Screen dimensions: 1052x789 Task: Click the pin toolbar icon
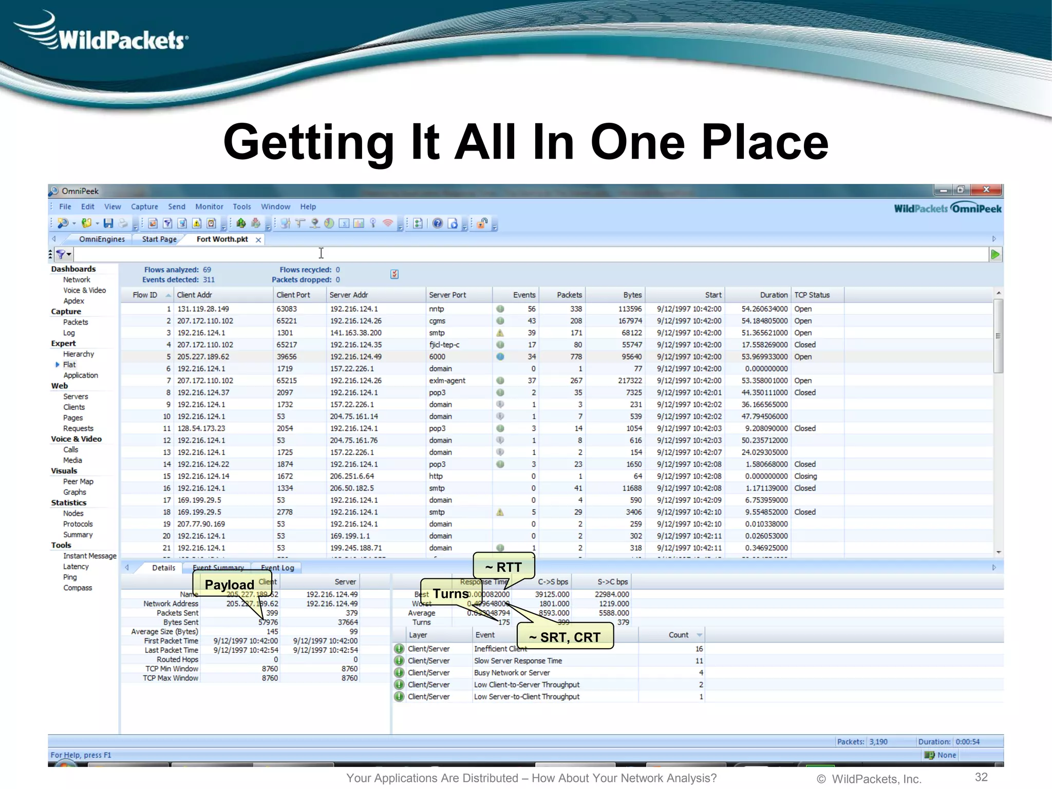tap(373, 223)
